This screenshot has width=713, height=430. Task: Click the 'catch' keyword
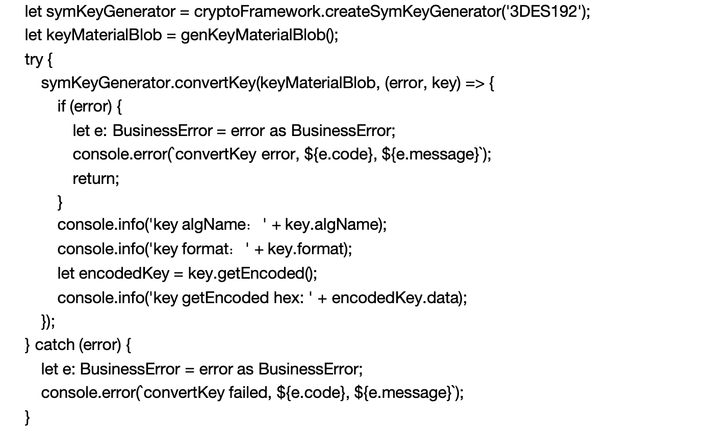click(x=54, y=345)
